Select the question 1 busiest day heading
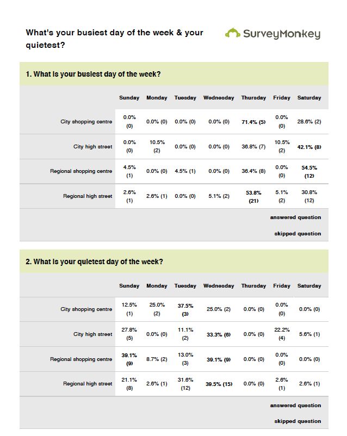The image size is (347, 436). pos(93,74)
